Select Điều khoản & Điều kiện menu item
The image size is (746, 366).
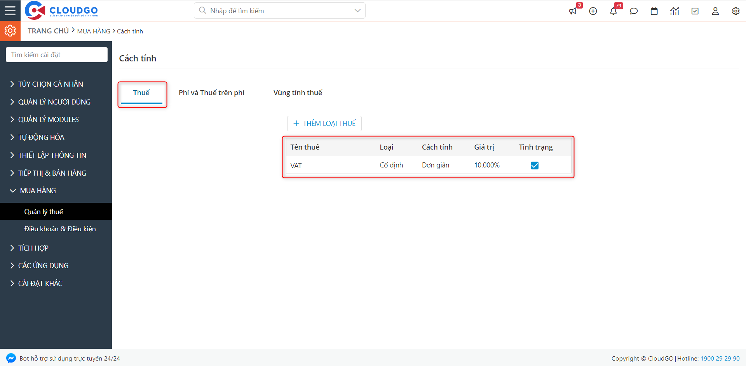(x=60, y=229)
